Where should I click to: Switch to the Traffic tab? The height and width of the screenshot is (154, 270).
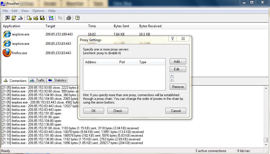pyautogui.click(x=37, y=80)
